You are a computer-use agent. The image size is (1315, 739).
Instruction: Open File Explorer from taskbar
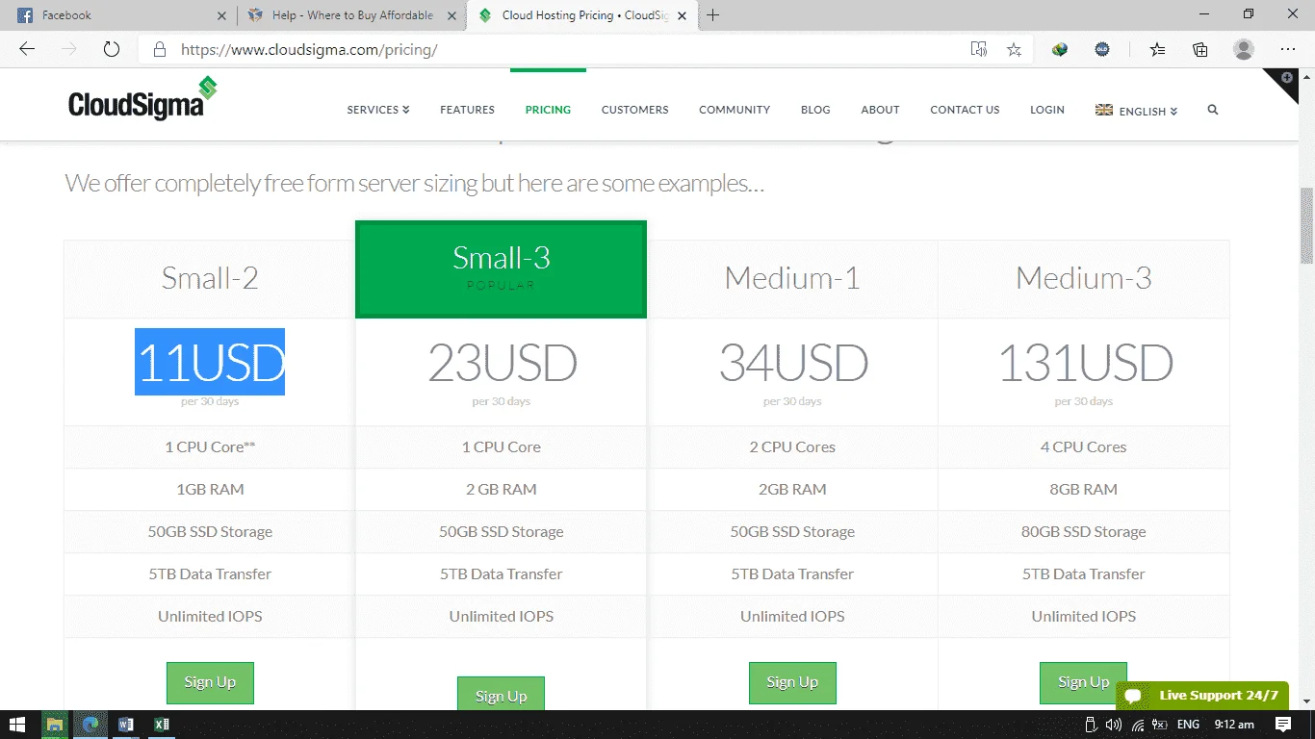click(55, 724)
